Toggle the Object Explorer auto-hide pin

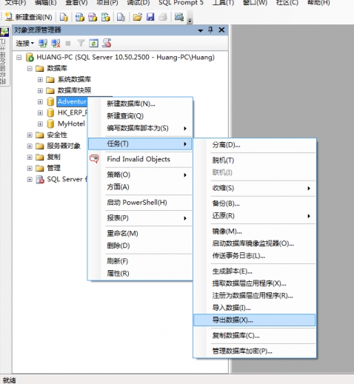point(210,30)
